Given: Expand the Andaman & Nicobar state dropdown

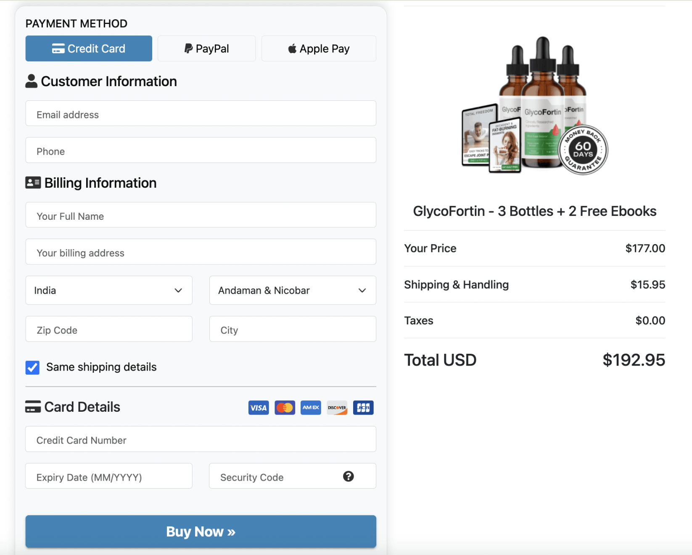Looking at the screenshot, I should pyautogui.click(x=292, y=290).
